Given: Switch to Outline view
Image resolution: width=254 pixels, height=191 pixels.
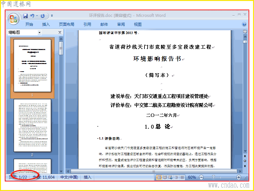Looking at the screenshot, I should pos(176,177).
